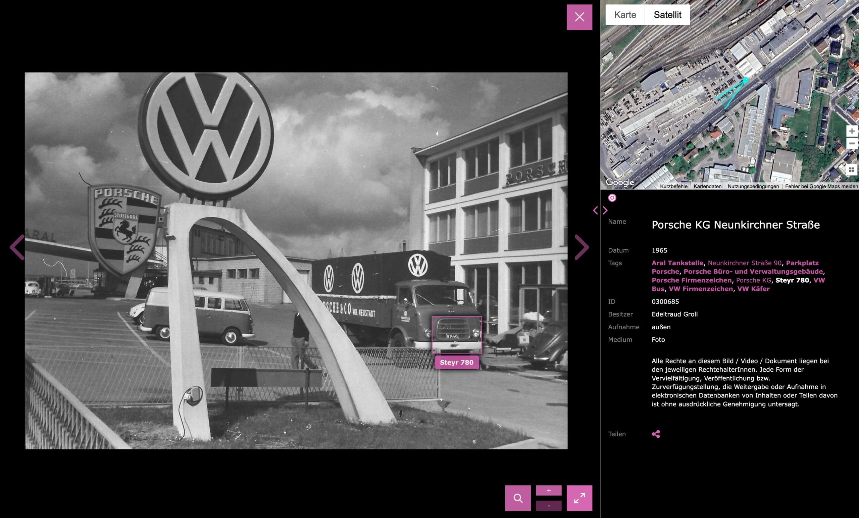Close the image viewer with X button

(579, 17)
